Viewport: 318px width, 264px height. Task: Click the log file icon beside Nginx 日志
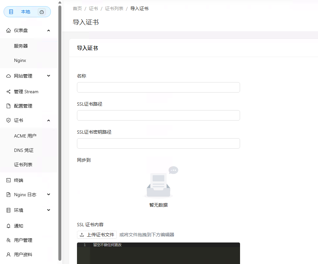(x=8, y=194)
